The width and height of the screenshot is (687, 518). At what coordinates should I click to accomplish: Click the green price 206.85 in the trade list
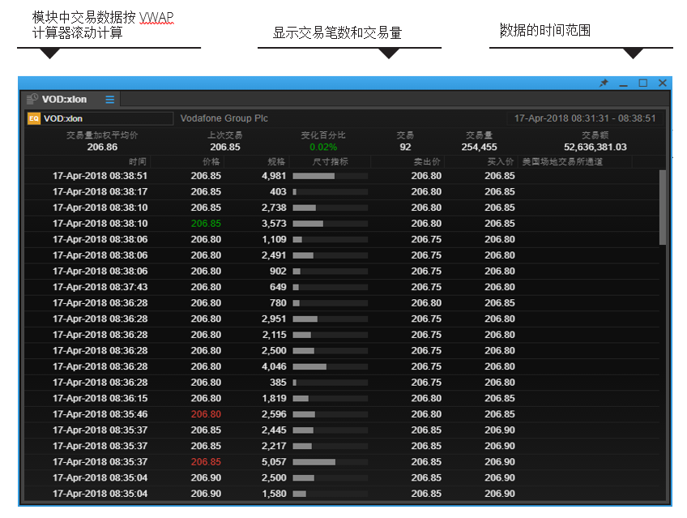pyautogui.click(x=206, y=224)
